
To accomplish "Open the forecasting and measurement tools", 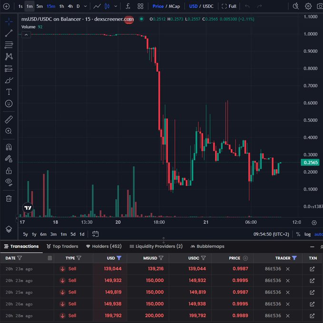I will click(x=9, y=68).
